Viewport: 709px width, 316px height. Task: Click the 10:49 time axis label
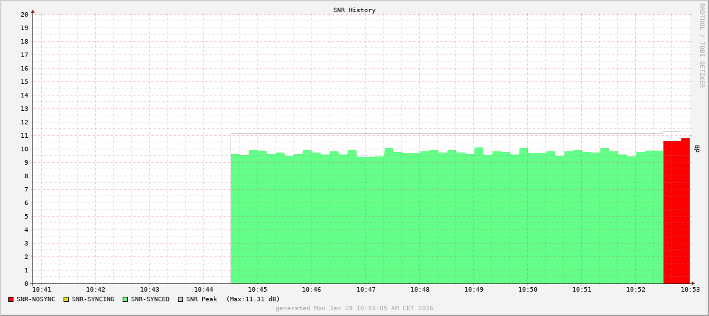(x=473, y=290)
